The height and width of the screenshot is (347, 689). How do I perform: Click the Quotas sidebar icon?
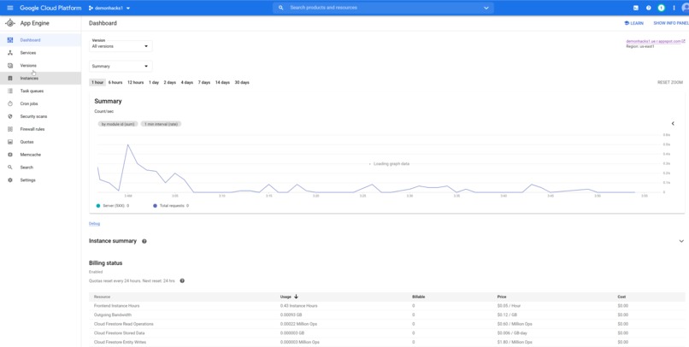tap(10, 142)
